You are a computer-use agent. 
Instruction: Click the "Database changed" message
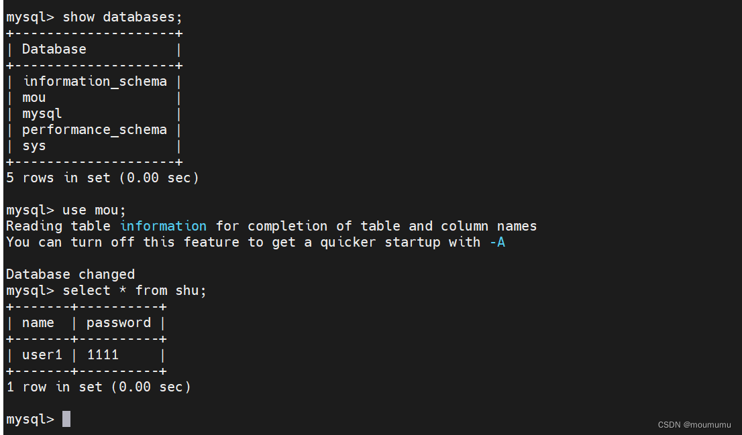tap(70, 274)
